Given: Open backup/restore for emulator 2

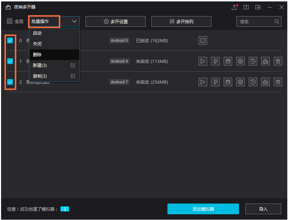Looking at the screenshot, I should coord(253,82).
